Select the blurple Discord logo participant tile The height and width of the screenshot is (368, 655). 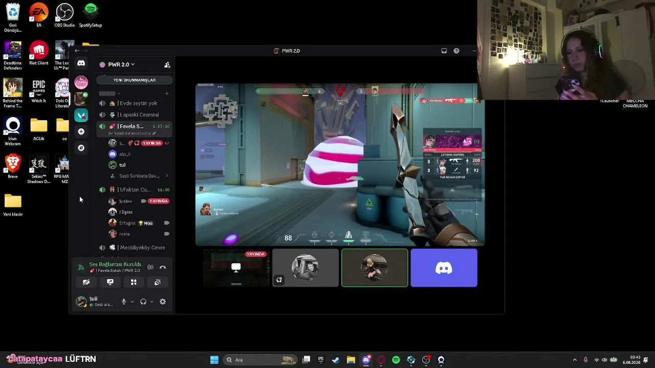(x=444, y=268)
